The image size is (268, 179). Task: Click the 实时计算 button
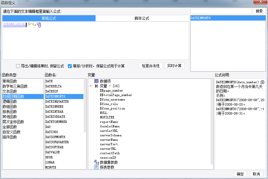click(x=174, y=66)
